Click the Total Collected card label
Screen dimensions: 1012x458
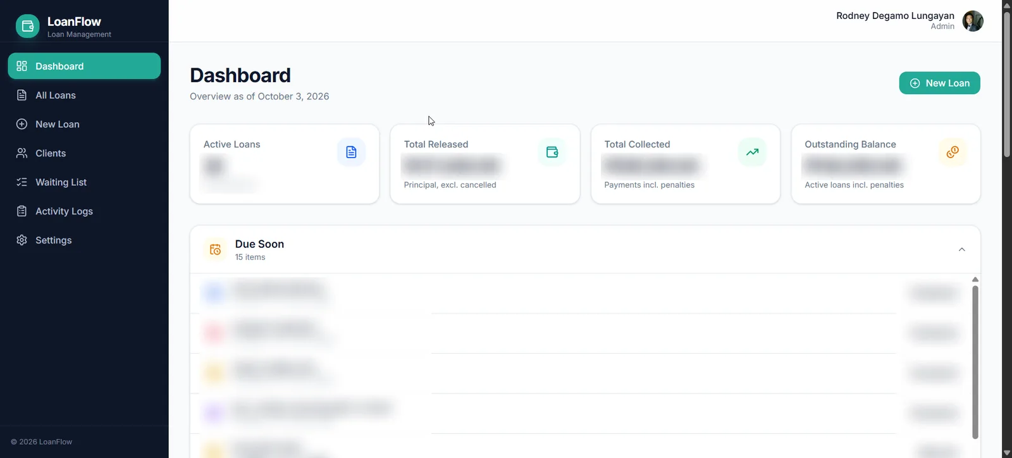point(637,144)
